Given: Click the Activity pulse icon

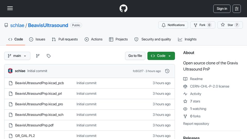Looking at the screenshot, I should click(x=185, y=94).
